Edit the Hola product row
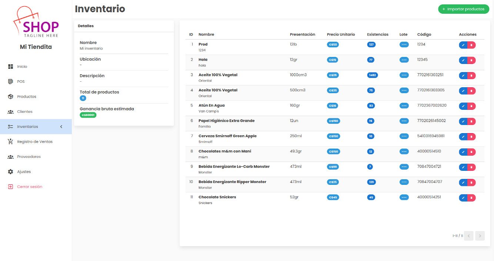494x261 pixels. pos(463,60)
